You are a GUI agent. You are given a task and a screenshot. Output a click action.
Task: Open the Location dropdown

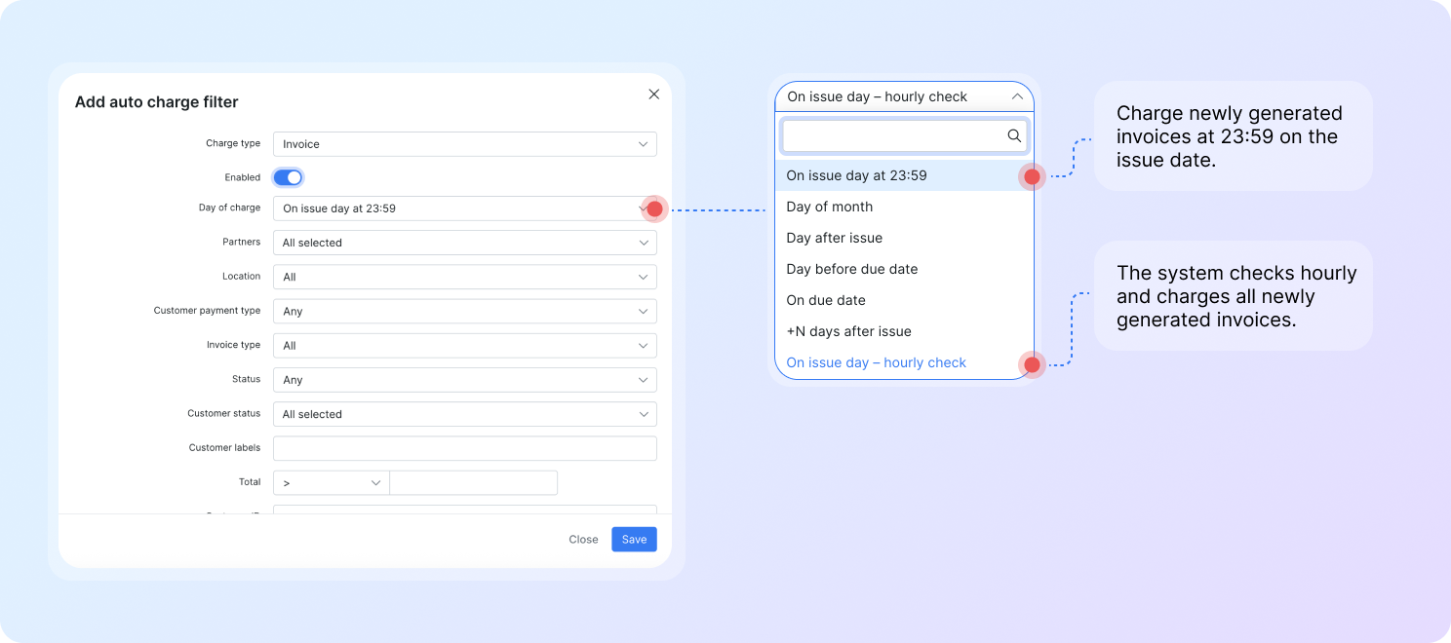click(465, 277)
